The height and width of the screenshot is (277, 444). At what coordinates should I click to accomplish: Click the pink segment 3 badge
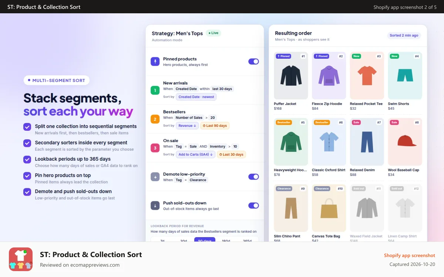click(155, 148)
